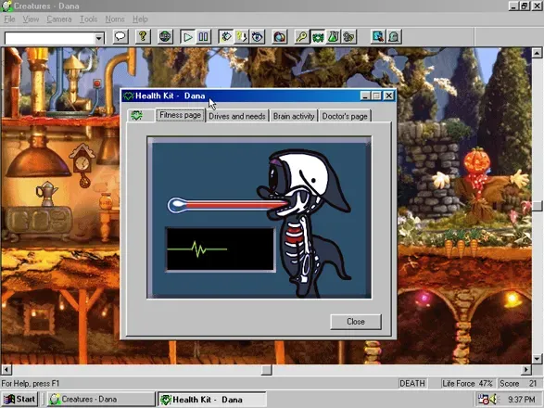Image resolution: width=544 pixels, height=408 pixels.
Task: Click vertical scrollbar down arrow
Action: [537, 358]
